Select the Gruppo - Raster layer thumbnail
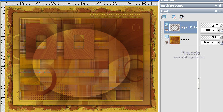The image size is (223, 112). click(x=175, y=27)
